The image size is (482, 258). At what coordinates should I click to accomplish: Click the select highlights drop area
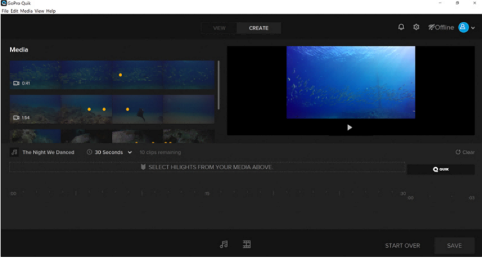tap(207, 167)
